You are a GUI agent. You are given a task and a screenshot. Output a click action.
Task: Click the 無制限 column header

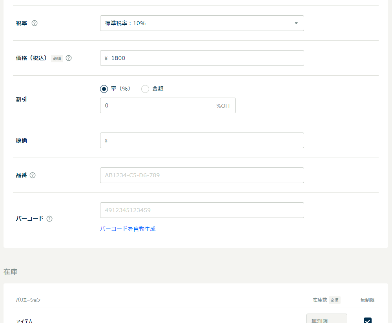pos(367,300)
